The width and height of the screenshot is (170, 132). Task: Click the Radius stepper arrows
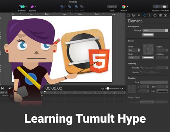pyautogui.click(x=167, y=50)
